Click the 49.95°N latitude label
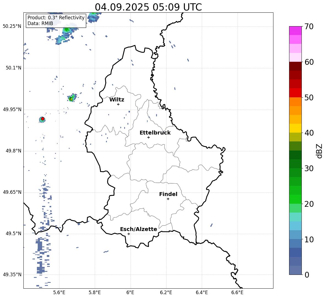The width and height of the screenshot is (326, 298). [12, 109]
